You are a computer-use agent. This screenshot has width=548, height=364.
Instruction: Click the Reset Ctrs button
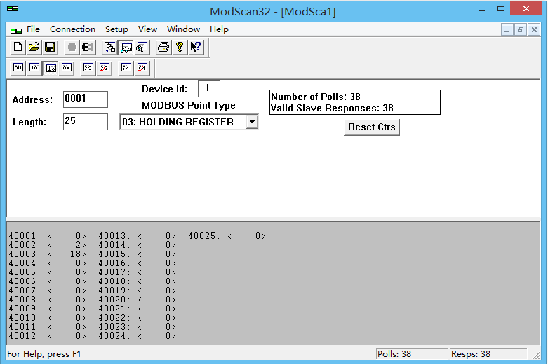point(372,127)
